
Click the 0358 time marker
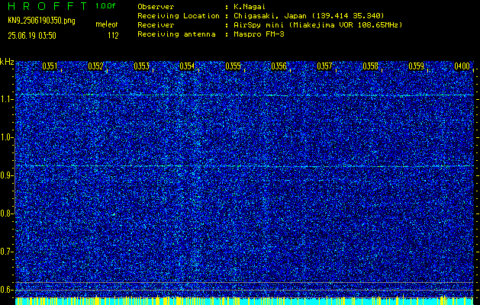click(370, 66)
